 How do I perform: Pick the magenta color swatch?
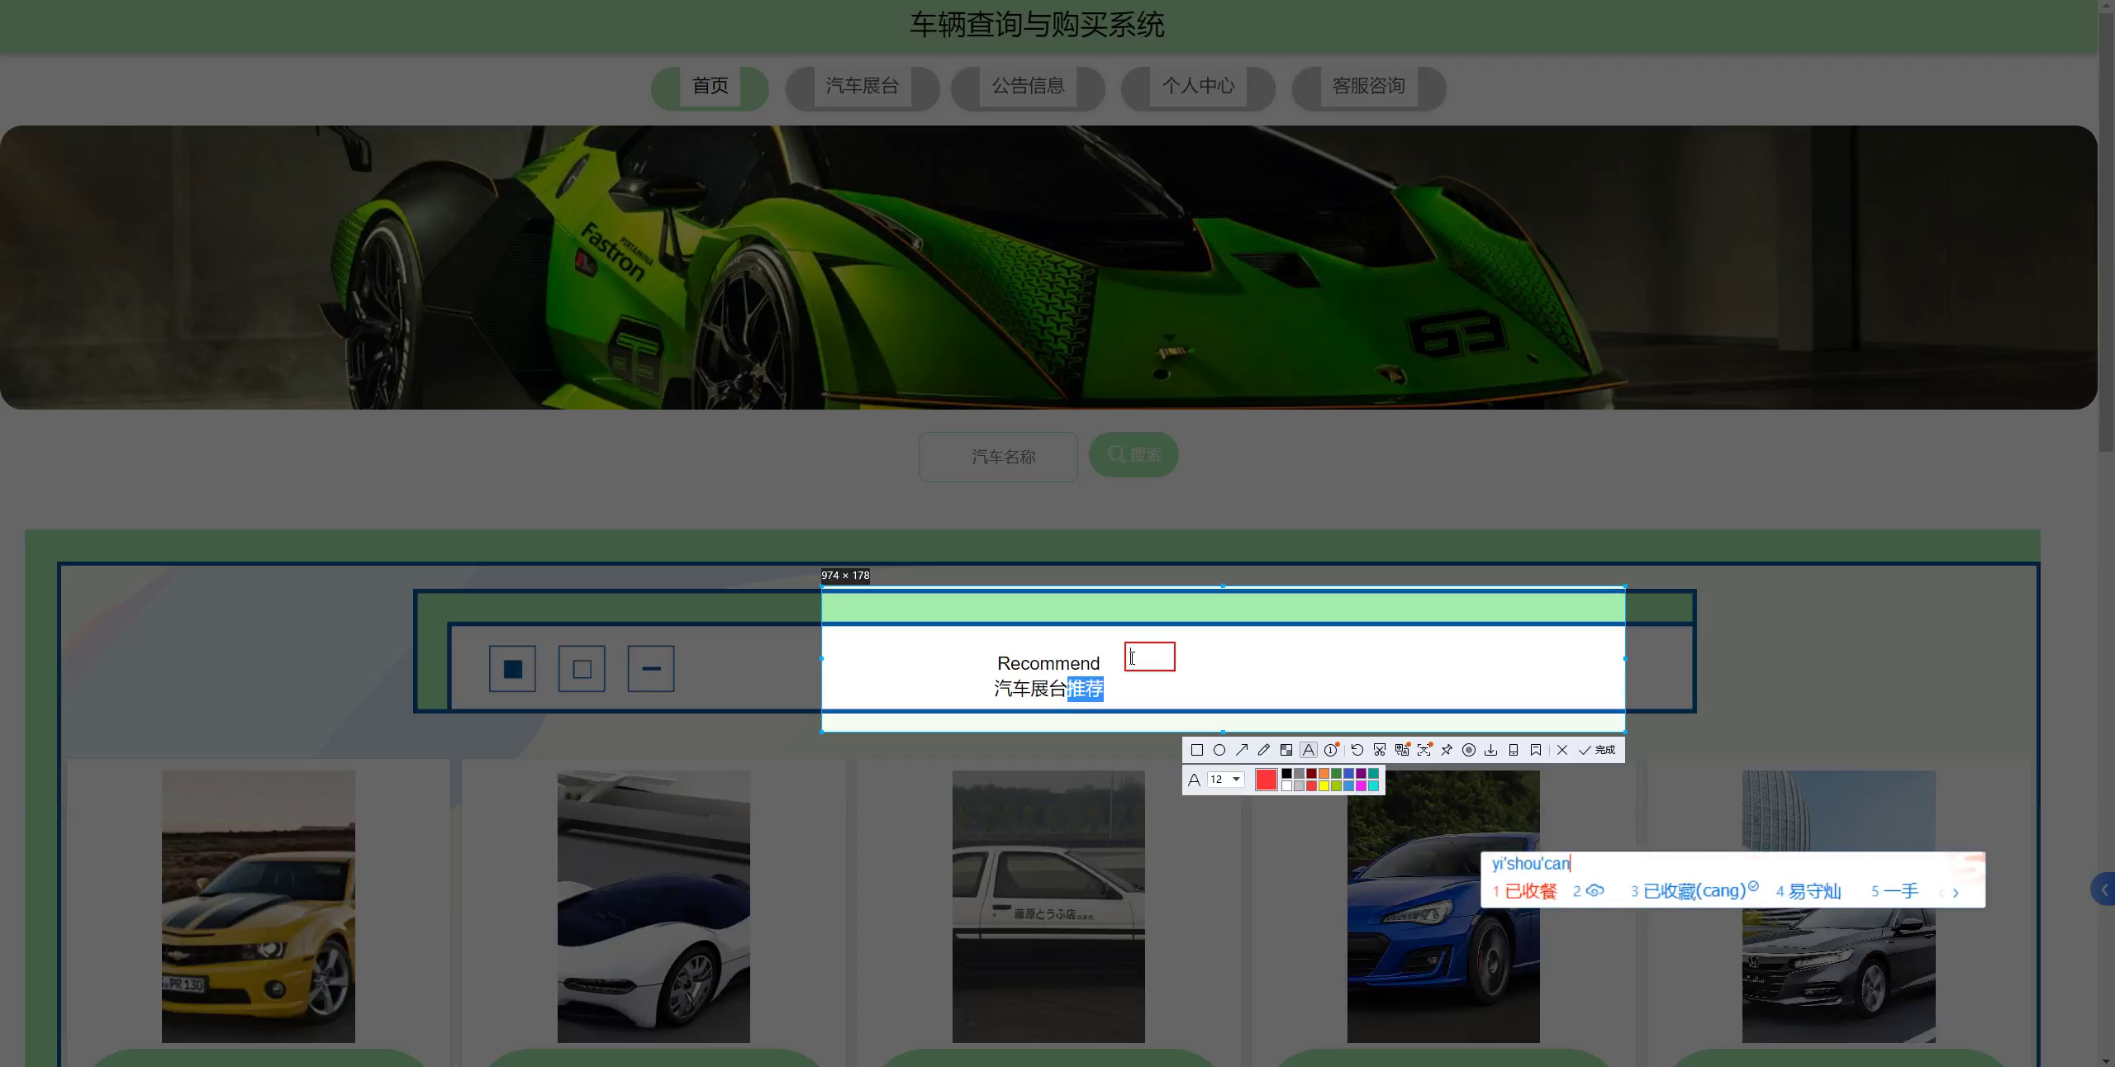(x=1361, y=785)
